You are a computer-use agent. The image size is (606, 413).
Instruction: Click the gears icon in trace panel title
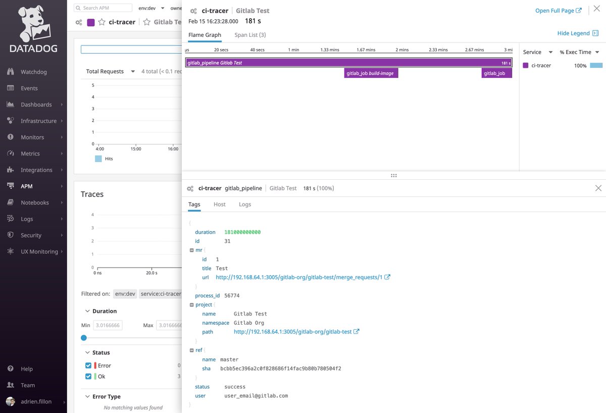(x=193, y=11)
